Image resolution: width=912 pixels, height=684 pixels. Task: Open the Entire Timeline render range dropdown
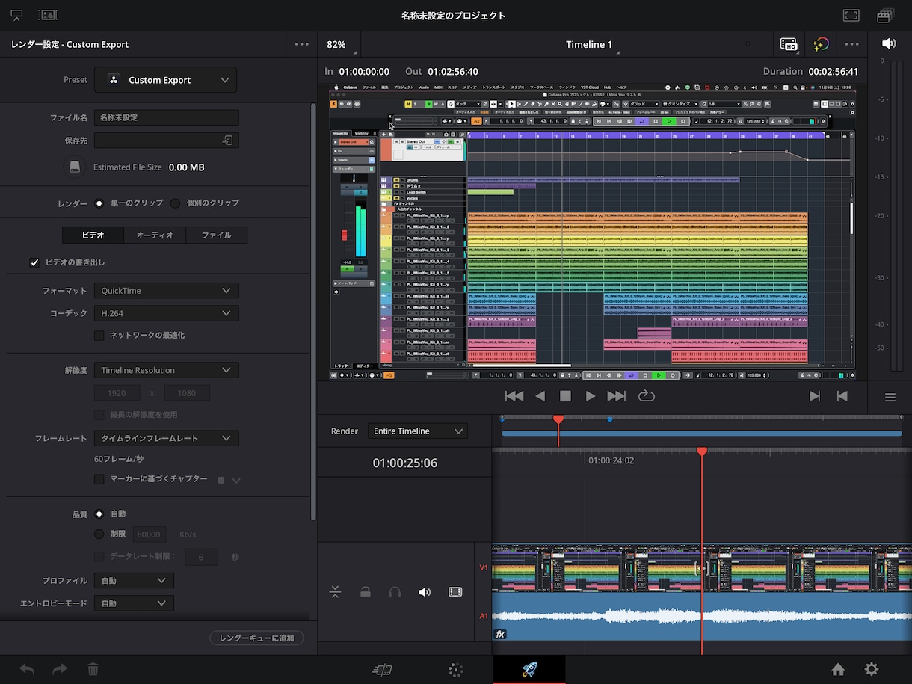[x=418, y=431]
